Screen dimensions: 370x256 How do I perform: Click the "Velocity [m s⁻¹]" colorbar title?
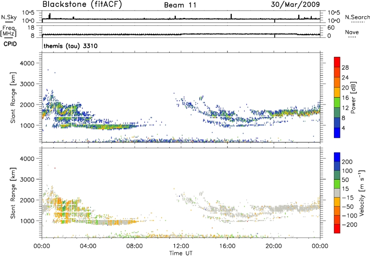coord(362,193)
